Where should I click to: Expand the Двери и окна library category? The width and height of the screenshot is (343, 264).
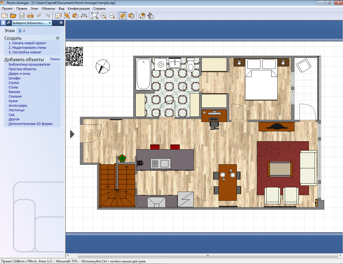[19, 74]
